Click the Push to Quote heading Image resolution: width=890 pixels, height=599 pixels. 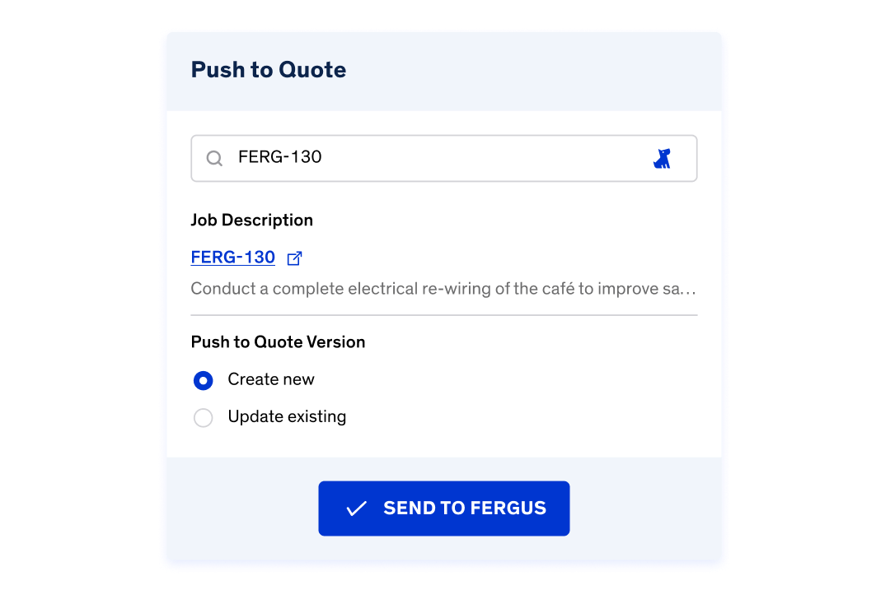point(269,70)
